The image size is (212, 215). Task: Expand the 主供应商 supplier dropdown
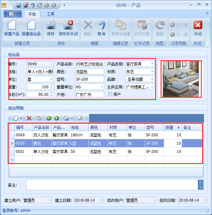[152, 87]
